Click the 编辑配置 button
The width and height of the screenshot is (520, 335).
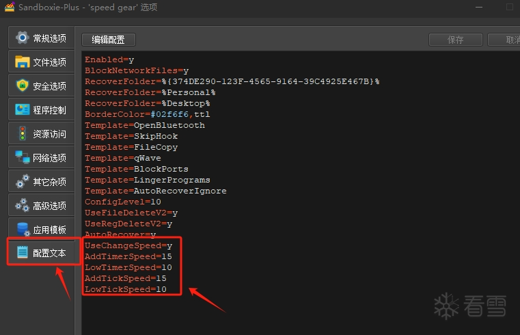109,40
